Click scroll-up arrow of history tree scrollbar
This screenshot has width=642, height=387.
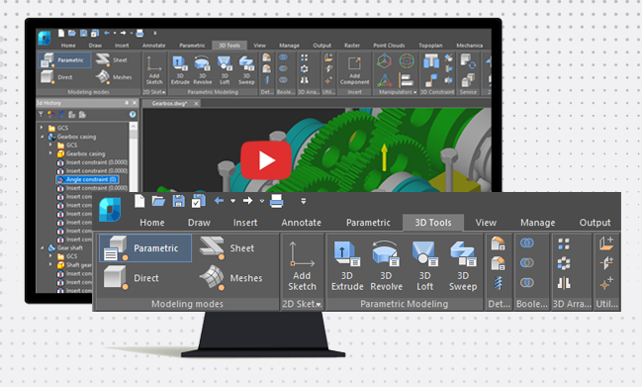[x=134, y=126]
